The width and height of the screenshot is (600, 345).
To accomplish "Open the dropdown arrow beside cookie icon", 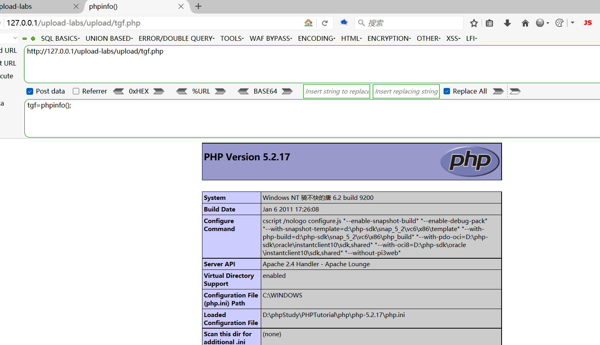I will 573,23.
